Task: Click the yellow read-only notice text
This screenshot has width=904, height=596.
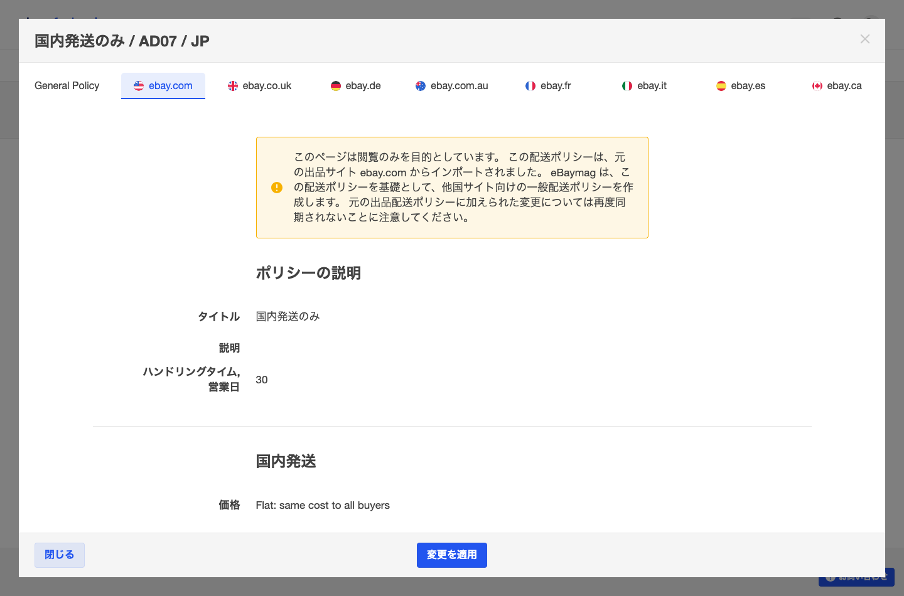Action: (463, 187)
